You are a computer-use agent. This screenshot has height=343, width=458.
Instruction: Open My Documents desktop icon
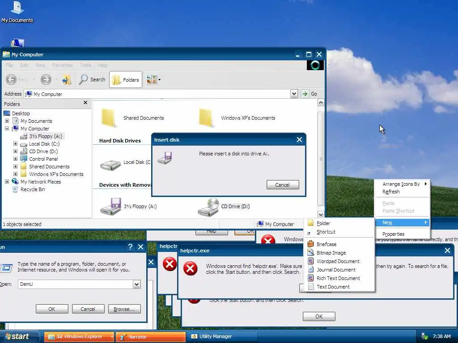point(17,12)
